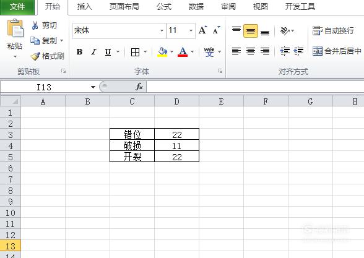Open font size 11 dropdown
The height and width of the screenshot is (258, 364).
191,30
